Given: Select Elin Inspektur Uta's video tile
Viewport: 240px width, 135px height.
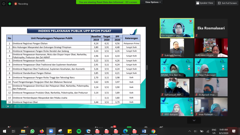Looking at the screenshot, I should click(177, 28).
